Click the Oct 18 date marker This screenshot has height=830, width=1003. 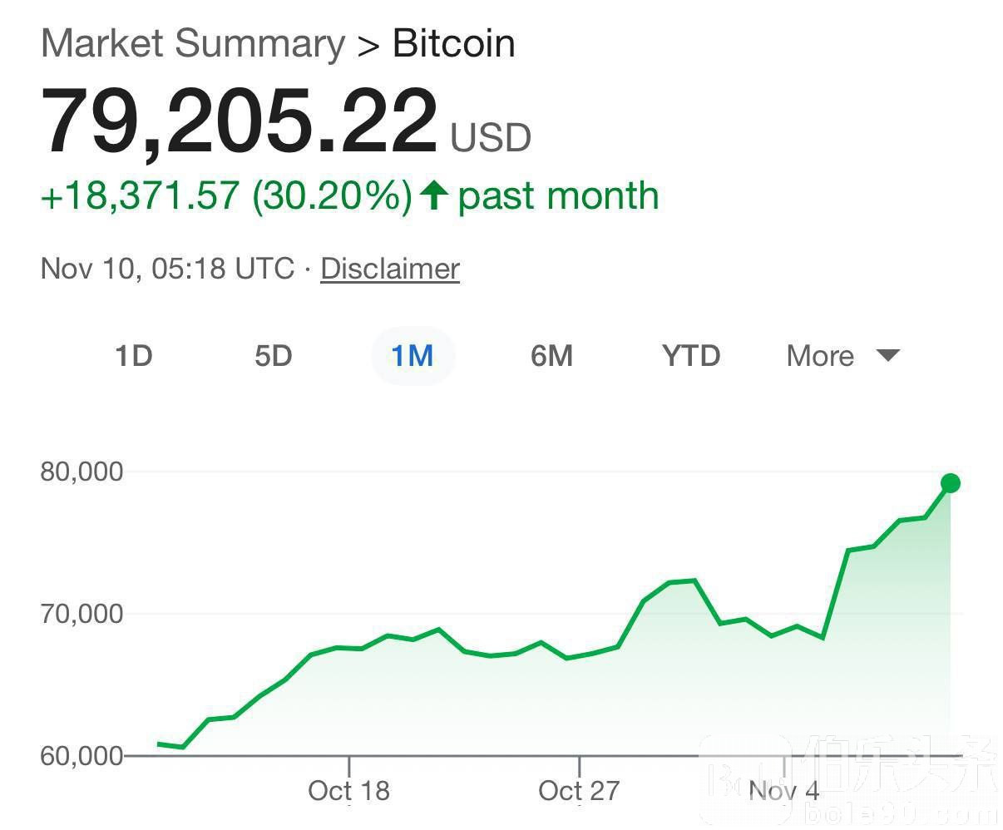click(x=348, y=790)
